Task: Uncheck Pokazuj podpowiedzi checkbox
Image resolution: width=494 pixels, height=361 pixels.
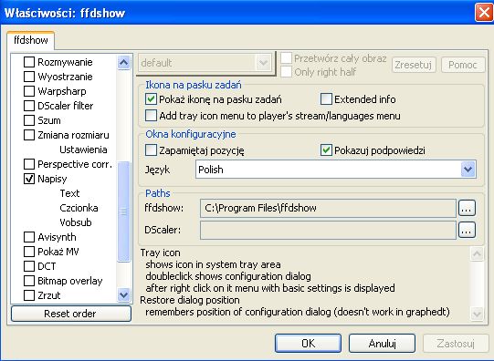Action: coord(326,150)
